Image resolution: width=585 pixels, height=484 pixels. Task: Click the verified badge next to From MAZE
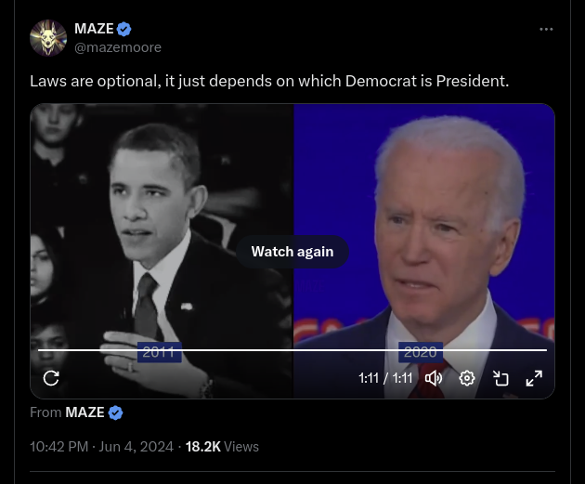[x=115, y=412]
